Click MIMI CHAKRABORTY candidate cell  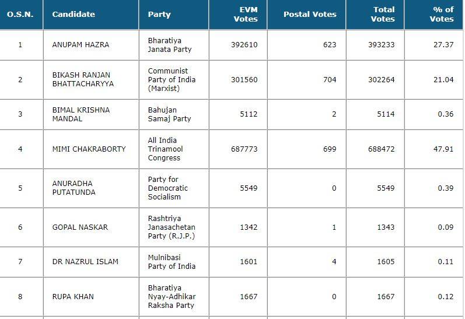point(89,149)
